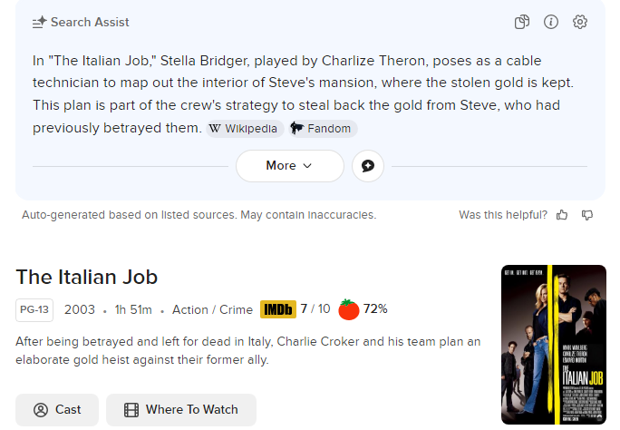Give thumbs up for helpful answer
This screenshot has width=620, height=430.
coord(562,215)
